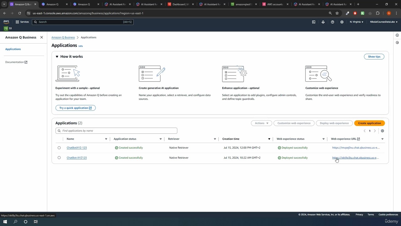Open the Services grid menu
The image size is (401, 226).
click(x=22, y=22)
